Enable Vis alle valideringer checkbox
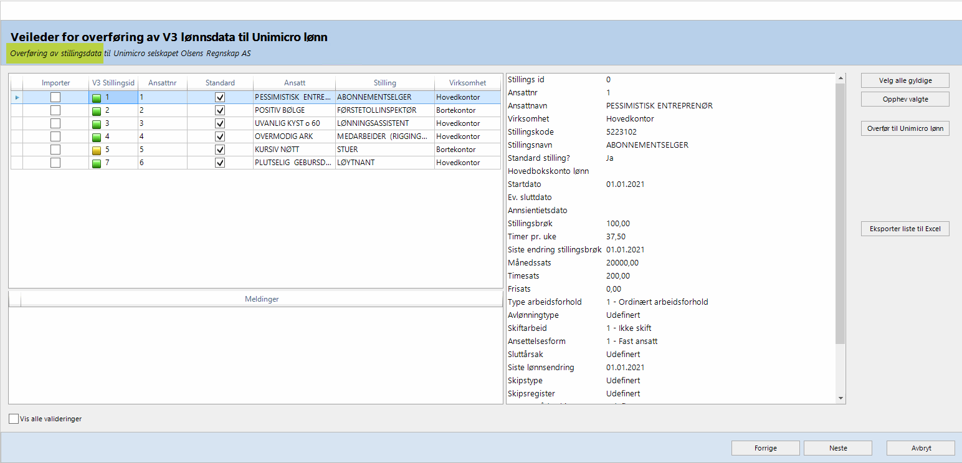The width and height of the screenshot is (962, 463). tap(14, 419)
